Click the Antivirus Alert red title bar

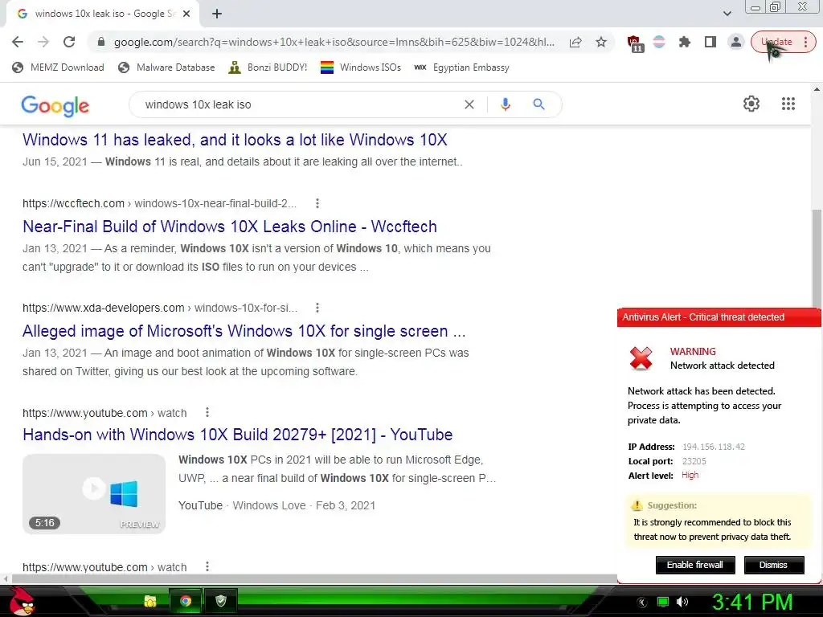[x=719, y=317]
